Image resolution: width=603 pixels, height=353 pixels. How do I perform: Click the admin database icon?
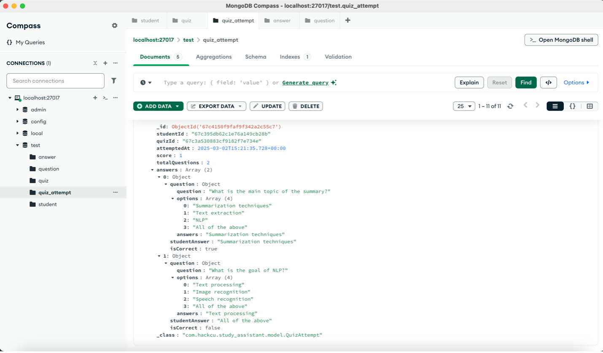tap(25, 110)
